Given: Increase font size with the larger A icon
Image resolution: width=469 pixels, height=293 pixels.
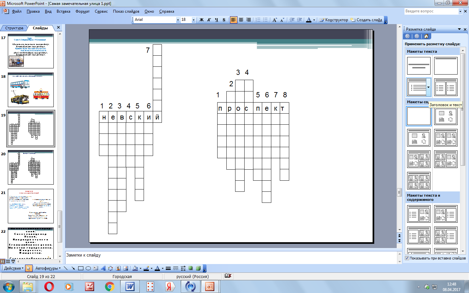Looking at the screenshot, I should pos(275,20).
